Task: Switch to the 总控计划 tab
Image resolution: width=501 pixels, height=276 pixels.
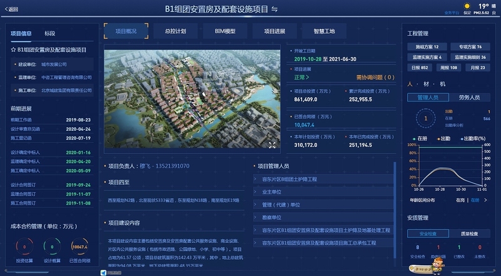Action: (x=175, y=31)
